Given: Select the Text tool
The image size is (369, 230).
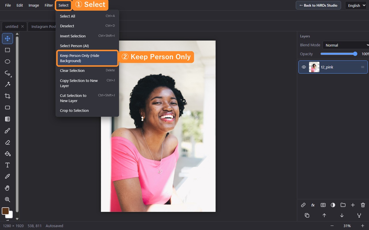Looking at the screenshot, I should point(7,165).
